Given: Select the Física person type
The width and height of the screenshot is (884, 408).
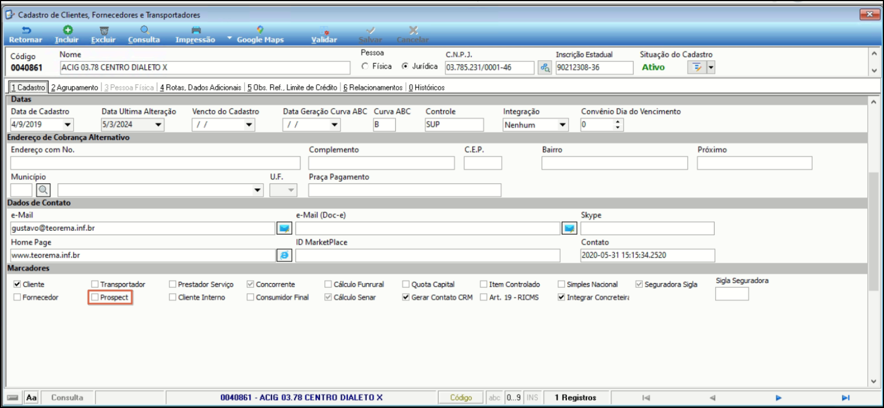Looking at the screenshot, I should pyautogui.click(x=365, y=66).
